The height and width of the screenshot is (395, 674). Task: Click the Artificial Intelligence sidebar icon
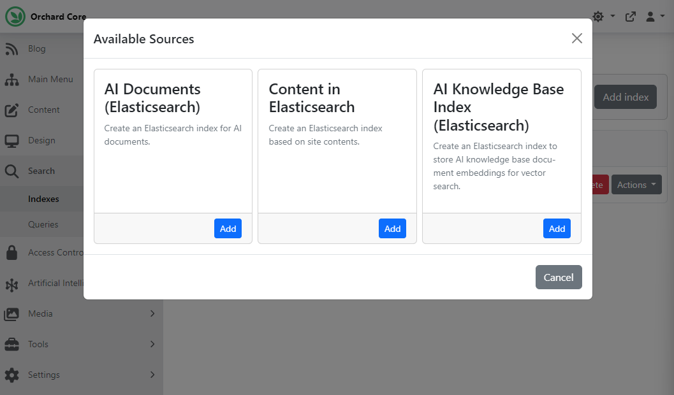[11, 284]
